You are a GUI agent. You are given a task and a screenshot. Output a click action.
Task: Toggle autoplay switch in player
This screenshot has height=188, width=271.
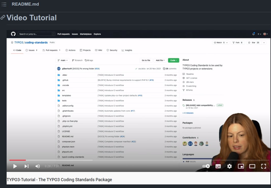pyautogui.click(x=206, y=166)
